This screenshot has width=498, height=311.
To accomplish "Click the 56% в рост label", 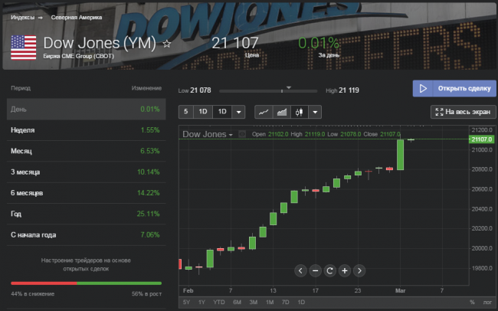I will tap(146, 294).
